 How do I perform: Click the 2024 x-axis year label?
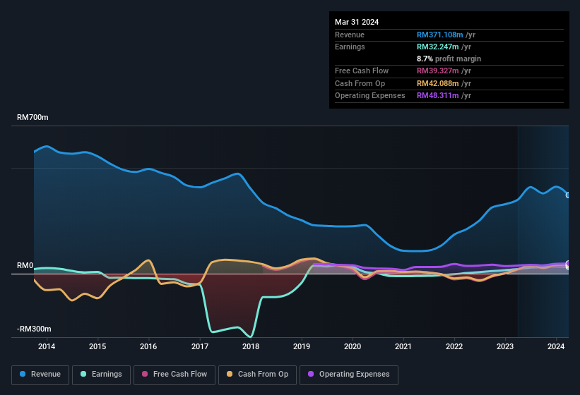(x=556, y=346)
